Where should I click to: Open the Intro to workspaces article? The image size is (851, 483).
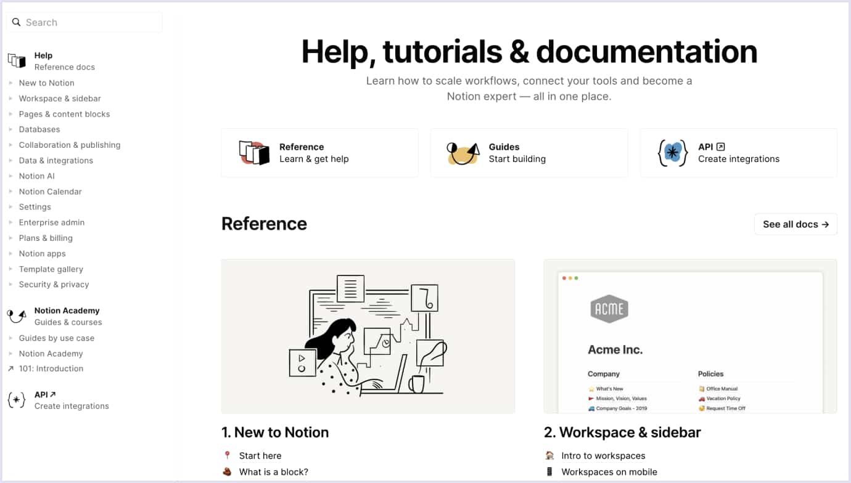coord(603,455)
